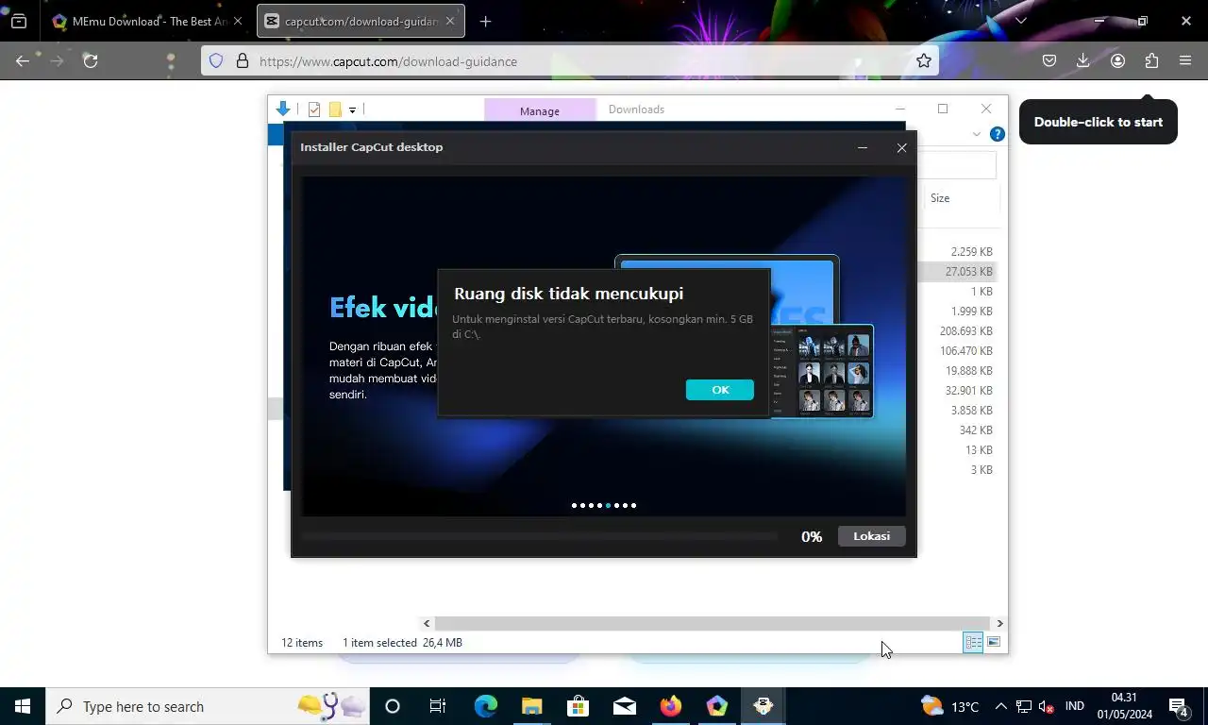Close the MEmu Download tab

(237, 21)
